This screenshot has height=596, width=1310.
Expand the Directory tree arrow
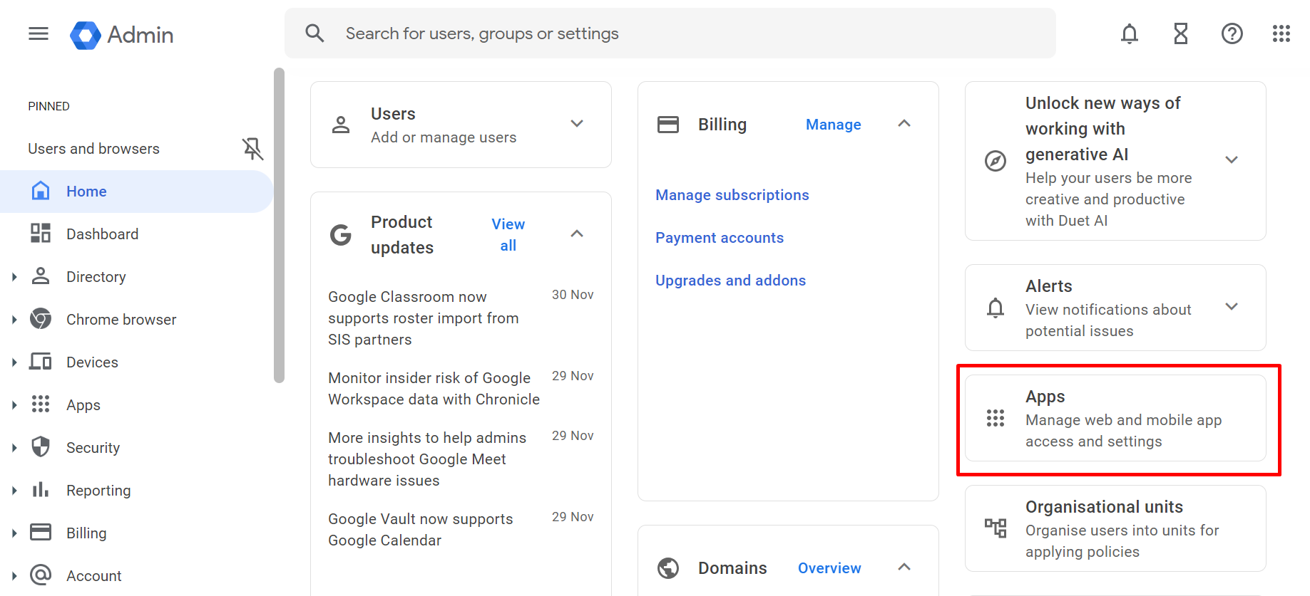point(14,277)
